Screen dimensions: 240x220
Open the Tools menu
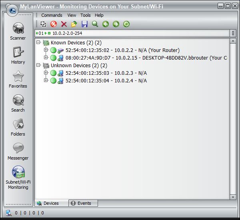coord(86,15)
